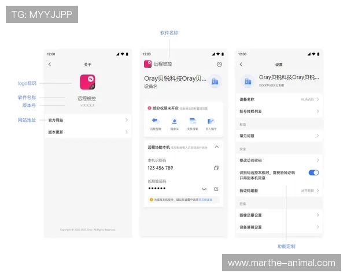This screenshot has width=347, height=277.
Task: Collapse the 远程协助本机 section
Action: tap(216, 147)
